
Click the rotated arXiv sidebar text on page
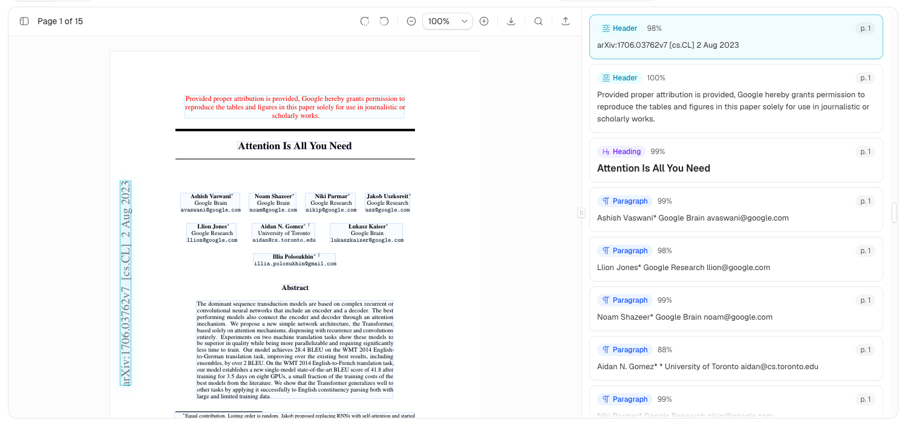click(125, 283)
